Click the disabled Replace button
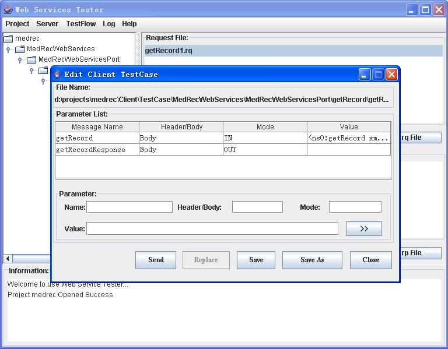Image resolution: width=448 pixels, height=349 pixels. click(x=206, y=260)
